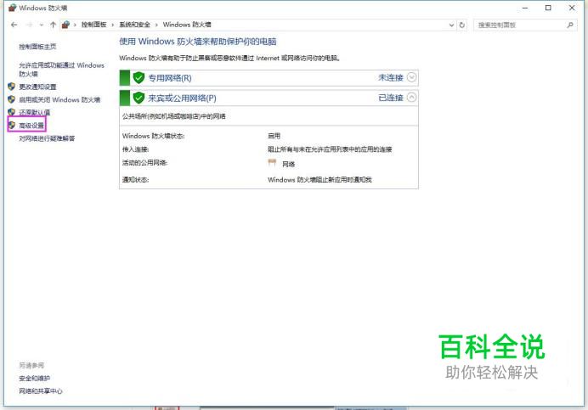Go up one folder level

pos(53,25)
